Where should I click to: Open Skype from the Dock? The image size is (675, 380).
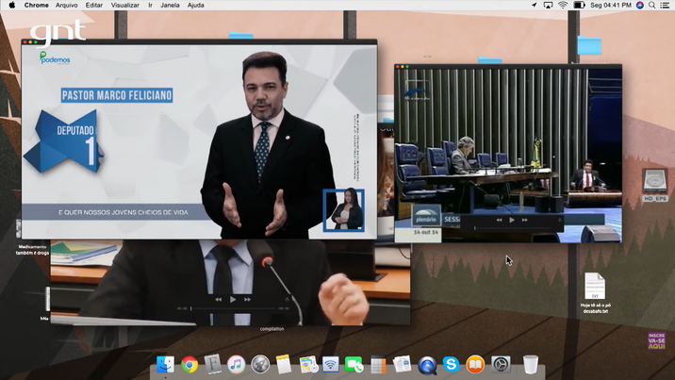tap(451, 365)
